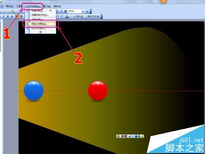Toggle the color/grayscale toolbar icon
Viewport: 205px width, 154px height.
(66, 11)
